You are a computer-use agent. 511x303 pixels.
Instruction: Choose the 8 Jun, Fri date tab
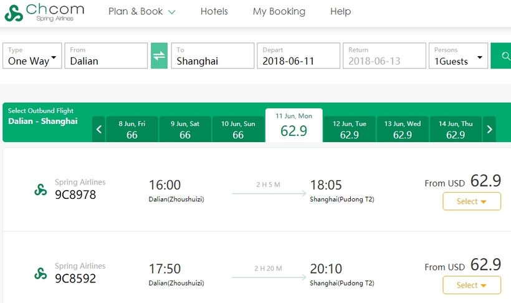coord(132,129)
